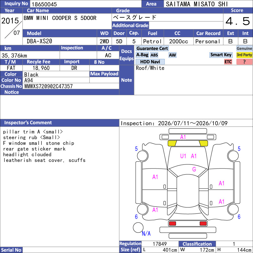253x253 pixels.
Task: Click the Petrol fuel value
Action: [x=152, y=41]
